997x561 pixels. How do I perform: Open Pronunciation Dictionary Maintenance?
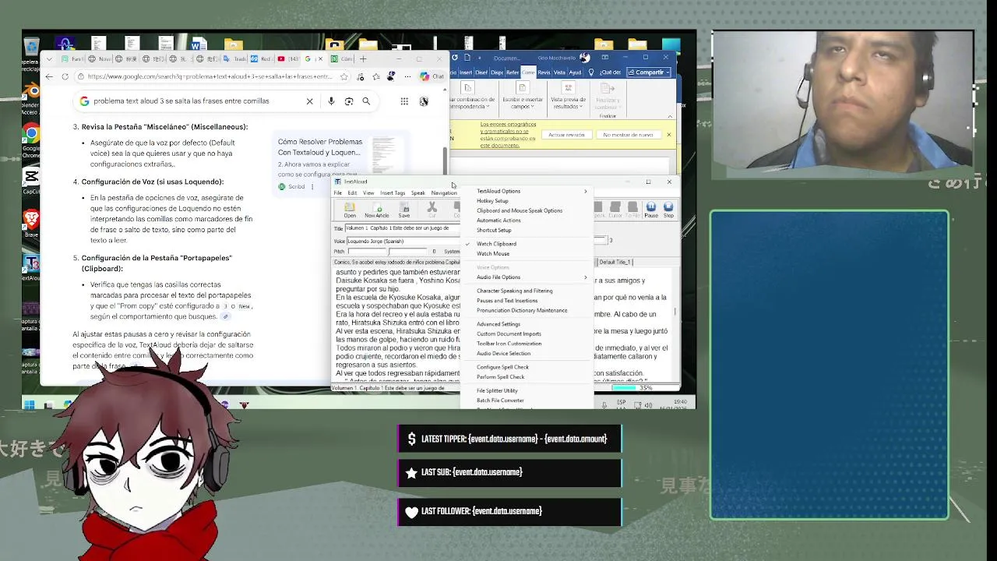pyautogui.click(x=522, y=310)
